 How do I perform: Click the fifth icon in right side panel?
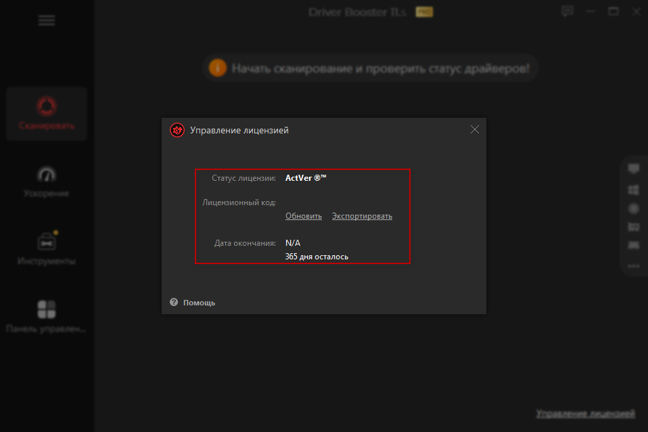[x=634, y=245]
